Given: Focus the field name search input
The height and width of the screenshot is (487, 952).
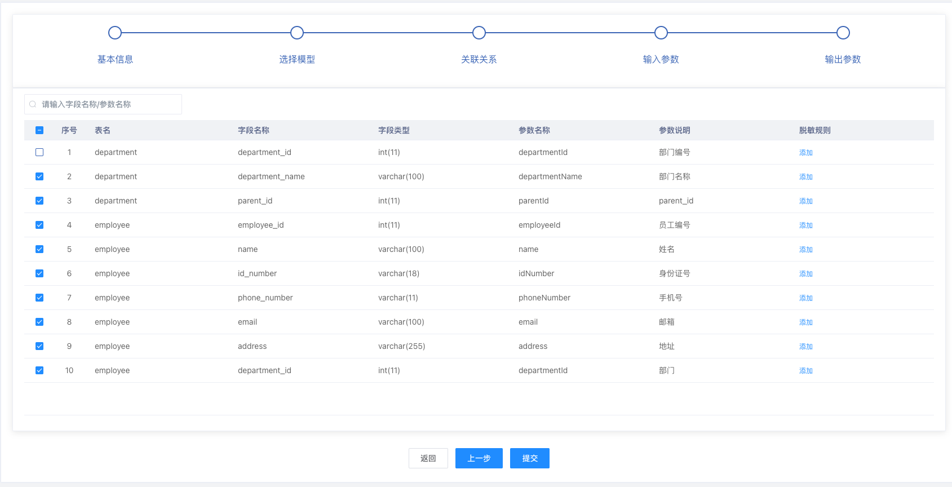Looking at the screenshot, I should [108, 104].
